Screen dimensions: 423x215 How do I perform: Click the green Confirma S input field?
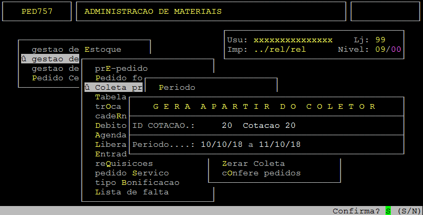click(x=388, y=211)
